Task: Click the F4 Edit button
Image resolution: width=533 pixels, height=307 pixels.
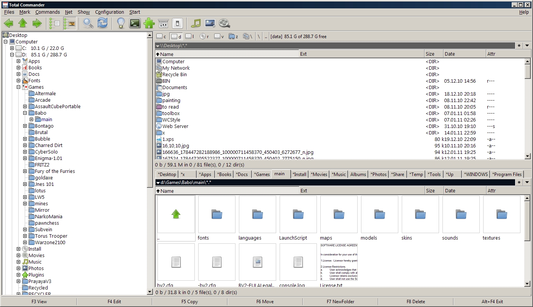Action: coord(114,302)
